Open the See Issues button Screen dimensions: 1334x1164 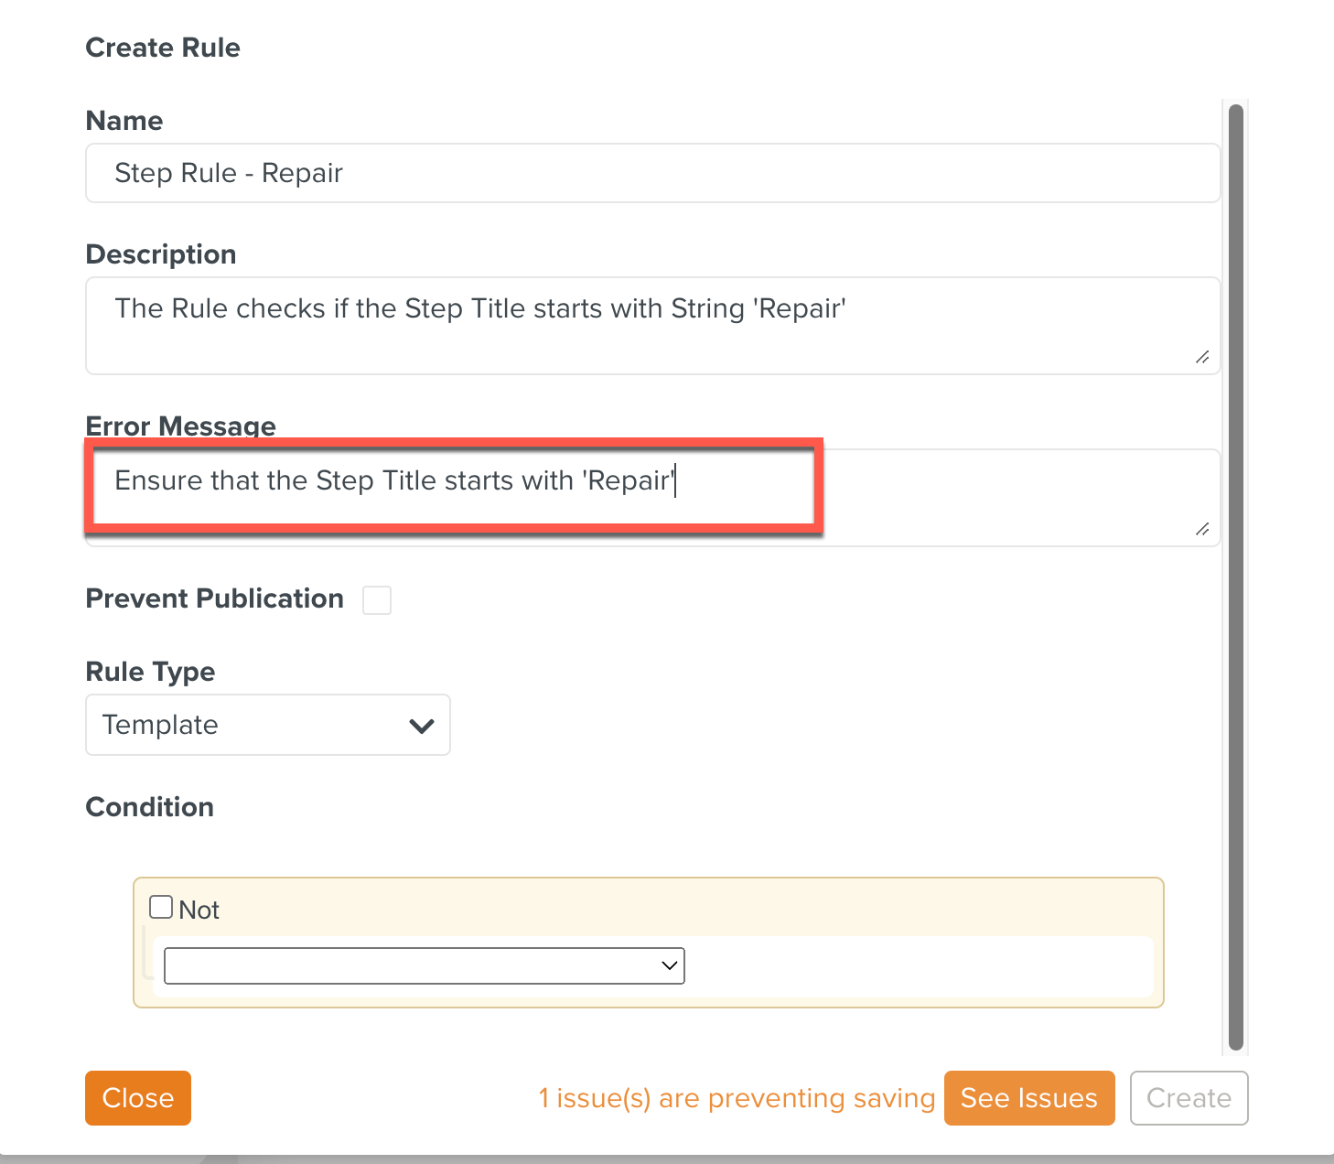pyautogui.click(x=1028, y=1098)
